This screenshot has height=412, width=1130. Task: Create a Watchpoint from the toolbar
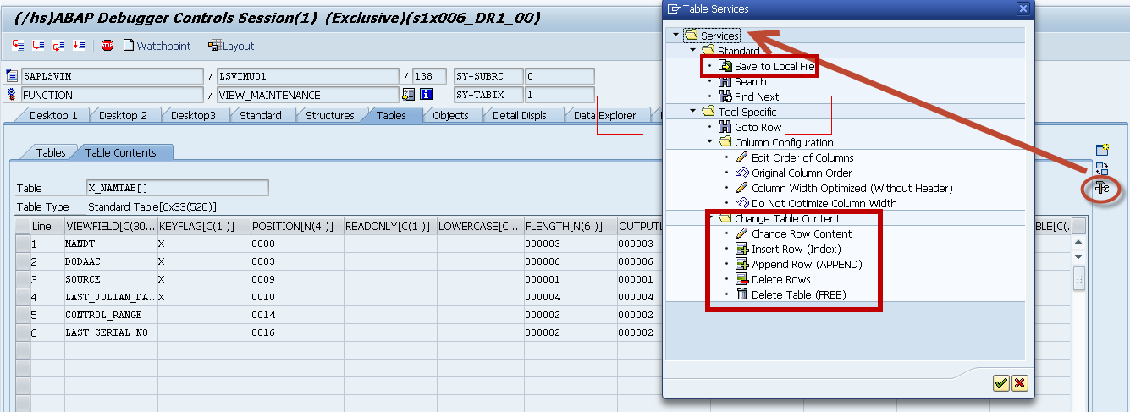pyautogui.click(x=157, y=46)
